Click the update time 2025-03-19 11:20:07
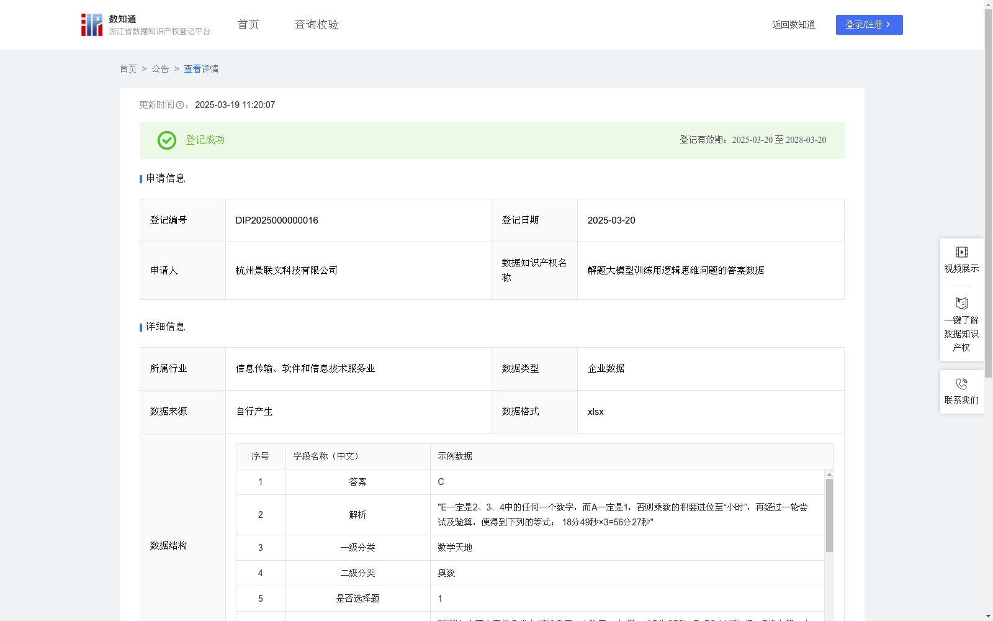The image size is (993, 621). click(x=235, y=105)
